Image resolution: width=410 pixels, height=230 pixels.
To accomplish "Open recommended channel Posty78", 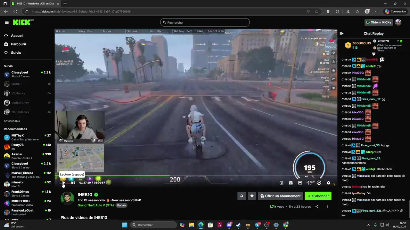I will [x=27, y=147].
